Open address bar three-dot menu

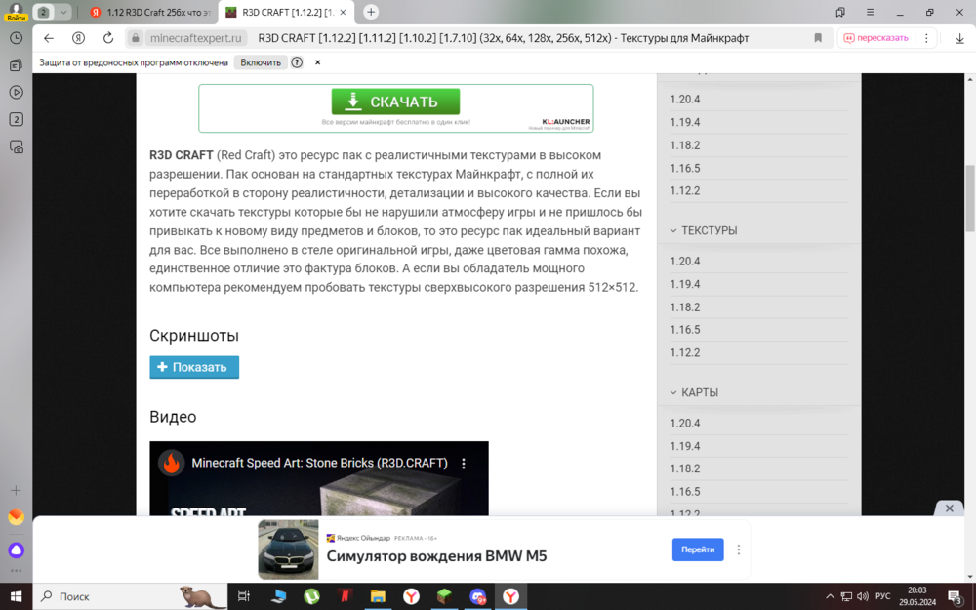pos(926,38)
